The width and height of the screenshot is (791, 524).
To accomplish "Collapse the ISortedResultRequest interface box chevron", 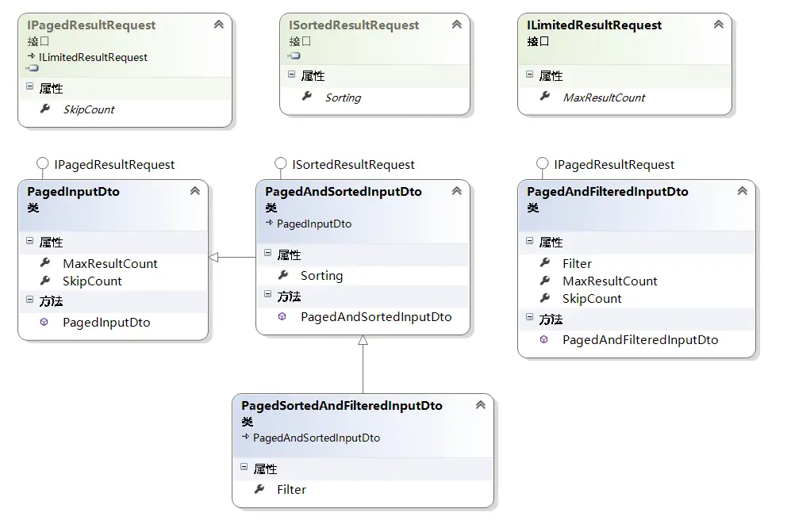I will pos(456,25).
